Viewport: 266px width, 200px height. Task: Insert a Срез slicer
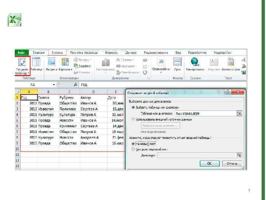[x=177, y=64]
